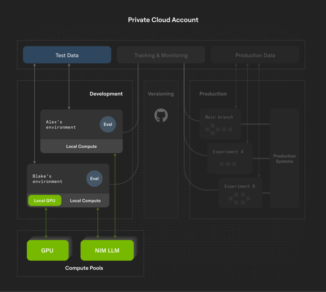Select the Compute Pools container
The height and width of the screenshot is (292, 326).
pos(84,268)
